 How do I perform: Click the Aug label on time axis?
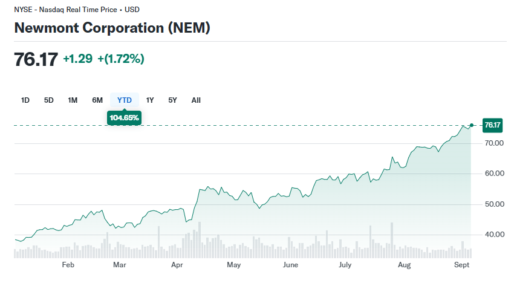tap(405, 265)
